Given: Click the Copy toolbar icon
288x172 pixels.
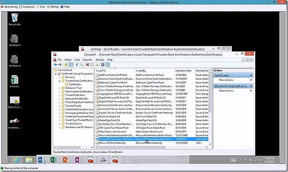Looking at the screenshot, I should pyautogui.click(x=82, y=64).
